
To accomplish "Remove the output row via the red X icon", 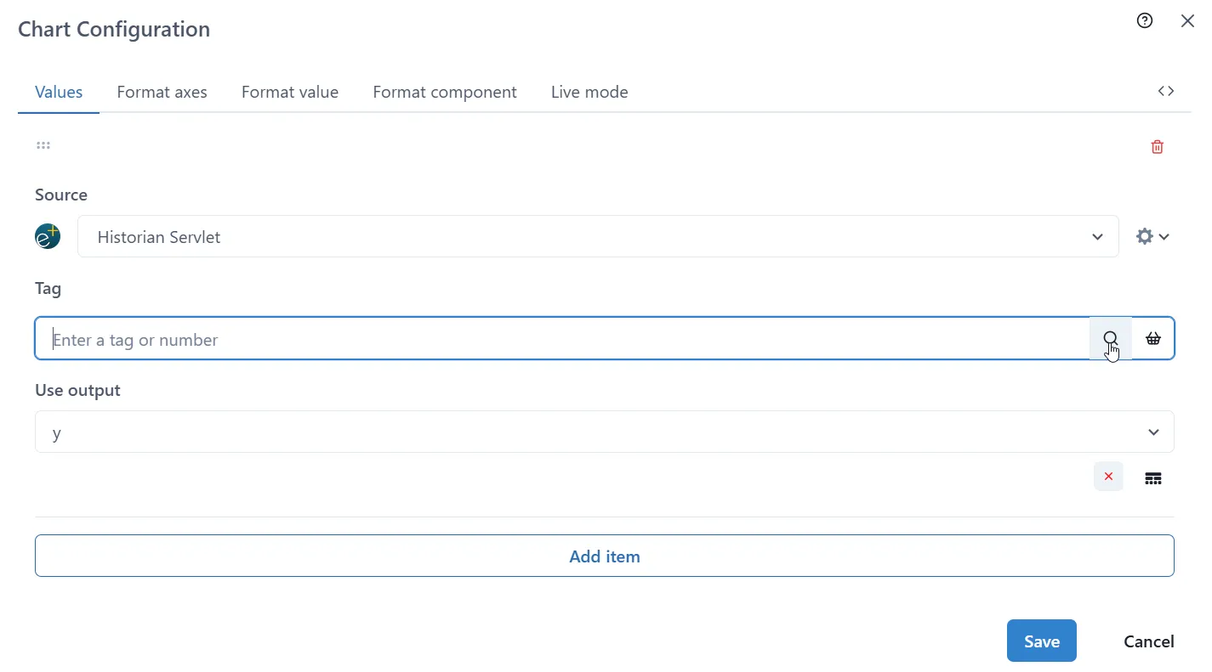I will click(1108, 477).
